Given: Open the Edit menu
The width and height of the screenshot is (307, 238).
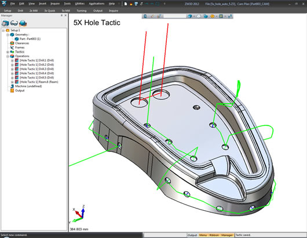Looking at the screenshot, I should pyautogui.click(x=21, y=3).
